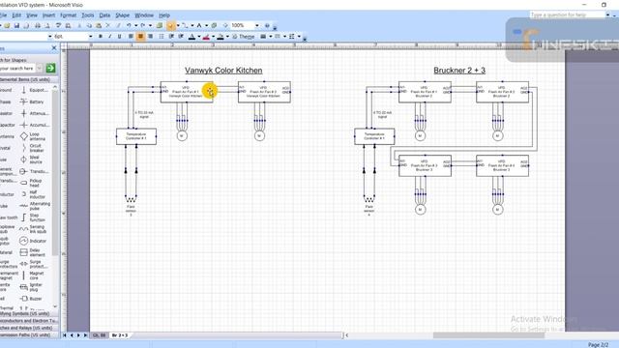This screenshot has height=348, width=619.
Task: Switch to the Br 2+3 page tab
Action: [x=120, y=335]
